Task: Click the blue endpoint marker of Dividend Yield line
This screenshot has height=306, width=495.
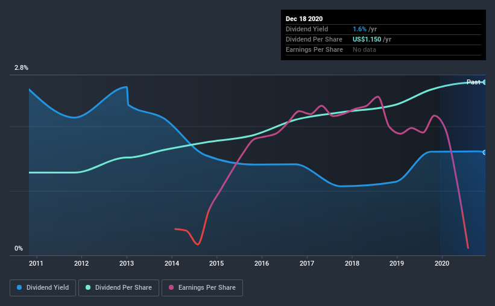Action: (x=484, y=152)
